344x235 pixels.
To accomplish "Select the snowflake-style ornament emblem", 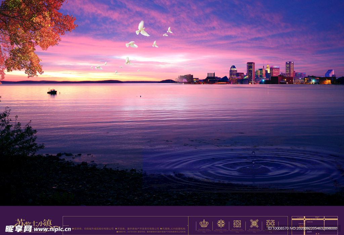I will pos(254,224).
